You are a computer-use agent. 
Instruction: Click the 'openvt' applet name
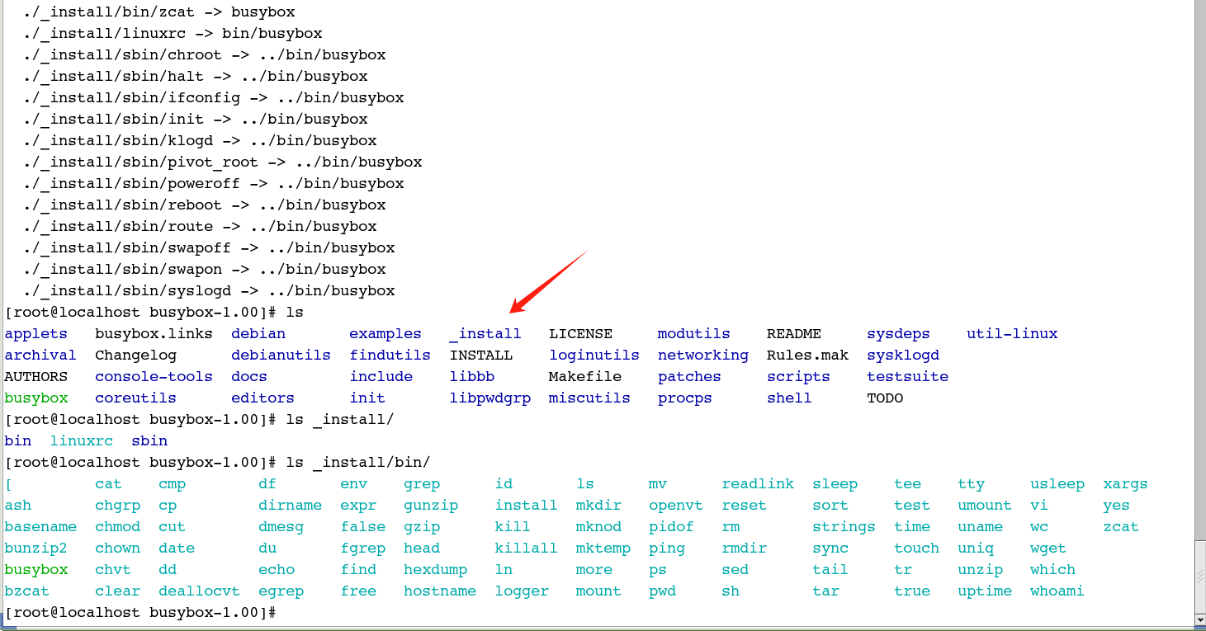tap(676, 506)
